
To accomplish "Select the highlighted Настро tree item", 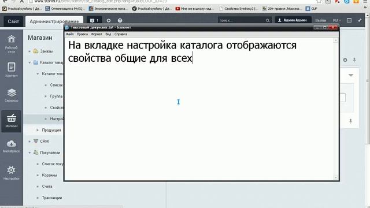I will coord(43,119).
